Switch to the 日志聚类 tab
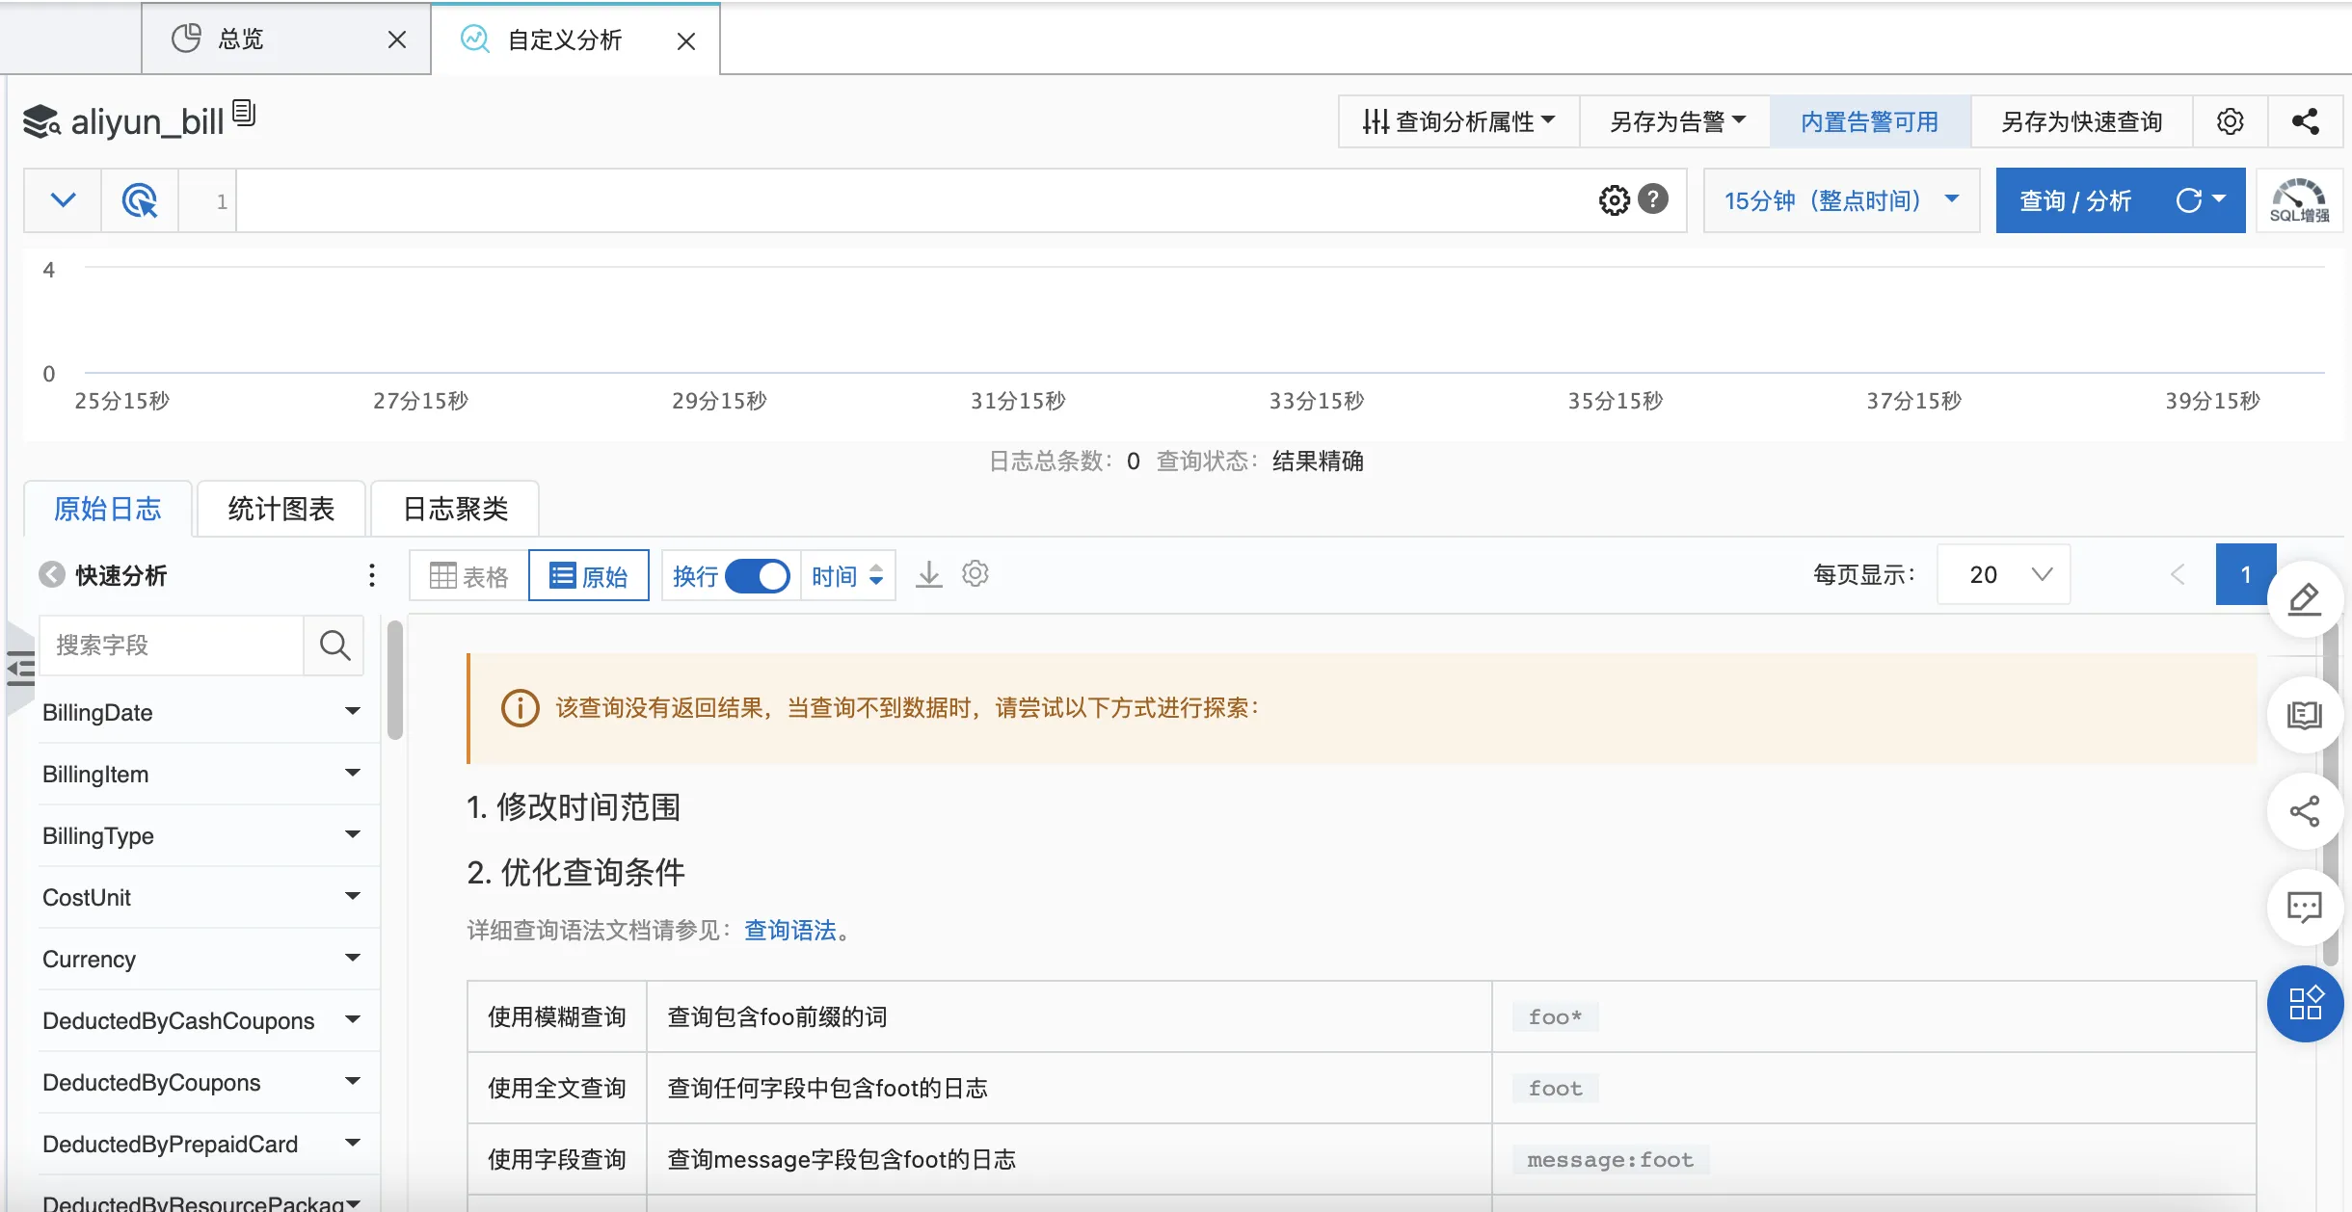 [x=455, y=509]
